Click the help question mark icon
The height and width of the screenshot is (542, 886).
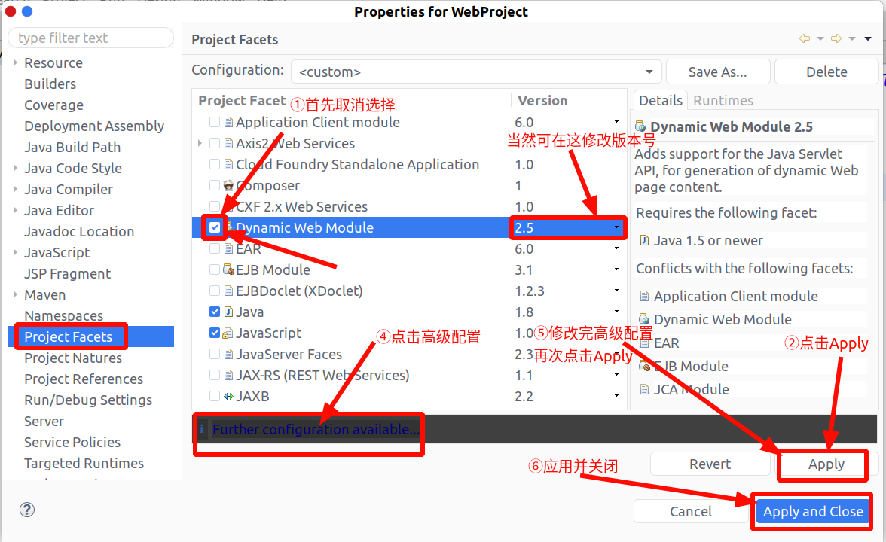[27, 510]
